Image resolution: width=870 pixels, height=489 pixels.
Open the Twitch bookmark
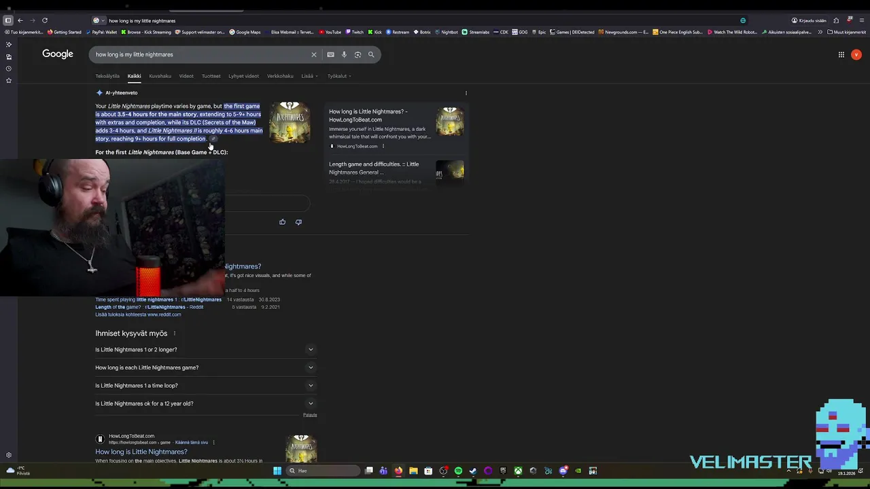click(x=355, y=32)
